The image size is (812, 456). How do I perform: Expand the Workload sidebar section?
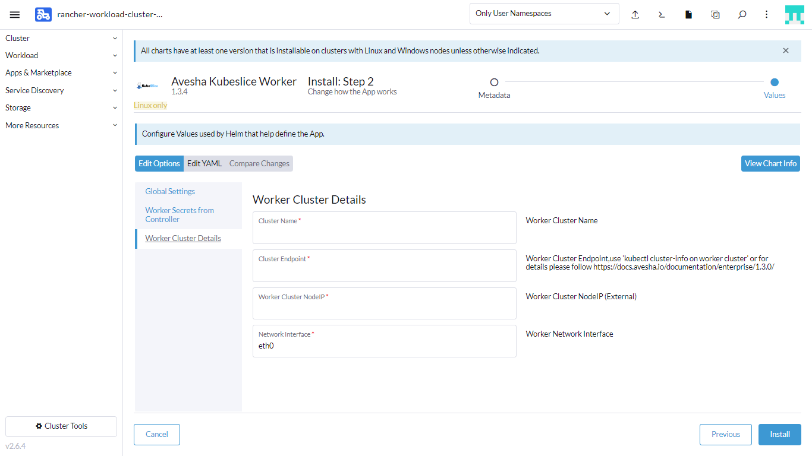(61, 55)
